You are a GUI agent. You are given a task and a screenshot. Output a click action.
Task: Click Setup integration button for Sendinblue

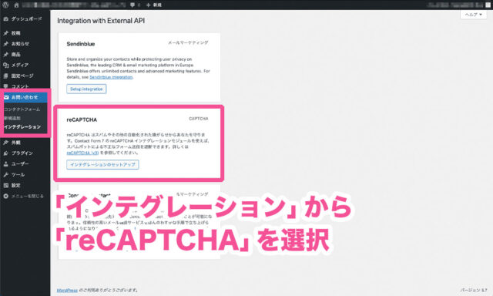pyautogui.click(x=86, y=89)
